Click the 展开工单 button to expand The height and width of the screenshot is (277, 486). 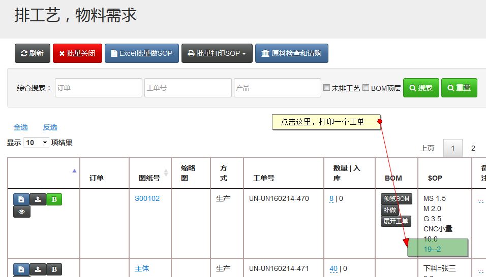(396, 221)
